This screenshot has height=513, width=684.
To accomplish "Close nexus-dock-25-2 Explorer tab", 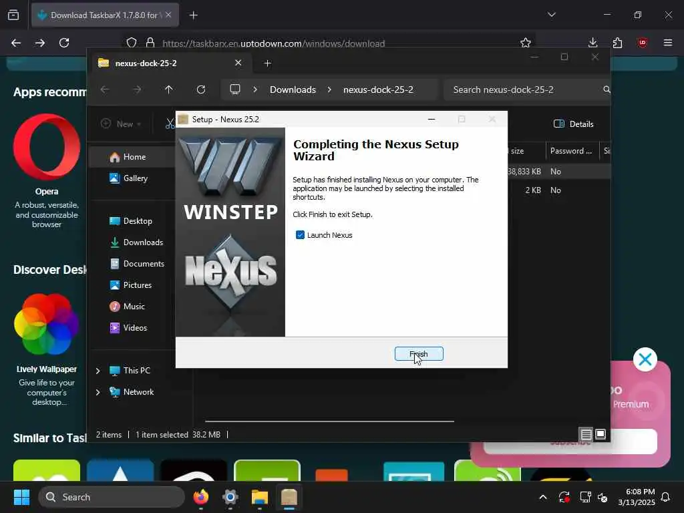I will pyautogui.click(x=238, y=63).
